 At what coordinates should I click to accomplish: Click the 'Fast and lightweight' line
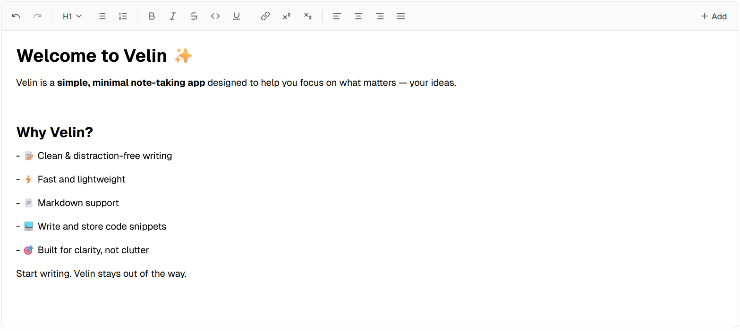pyautogui.click(x=71, y=179)
